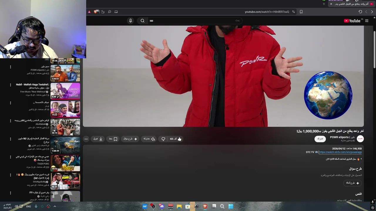Viewport: 376px width, 211px height.
Task: Click the youtube.com address bar URL
Action: click(x=267, y=12)
